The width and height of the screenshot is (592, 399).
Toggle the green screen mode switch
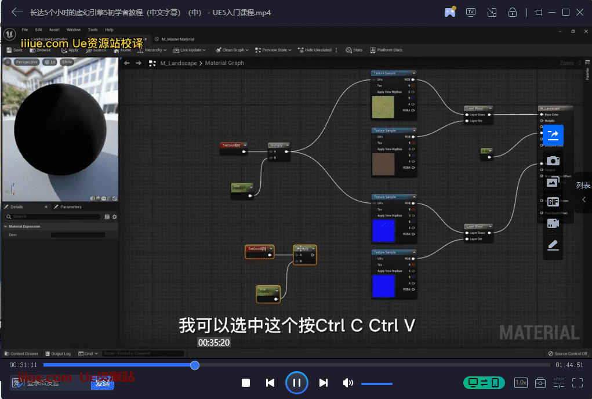484,383
